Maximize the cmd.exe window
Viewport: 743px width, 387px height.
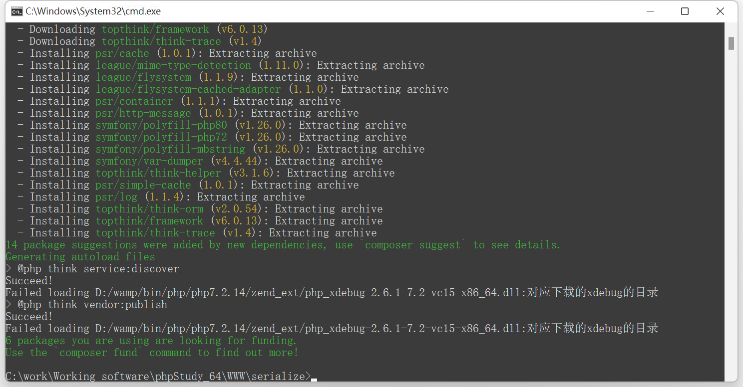pos(685,11)
